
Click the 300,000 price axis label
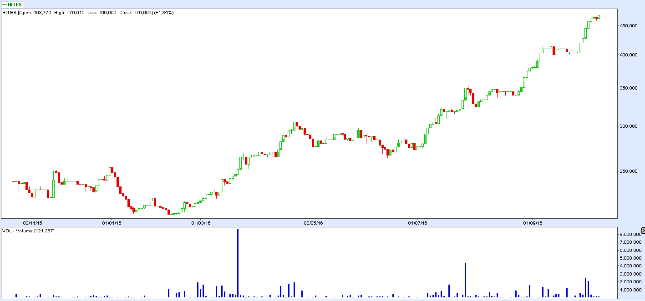tap(629, 126)
